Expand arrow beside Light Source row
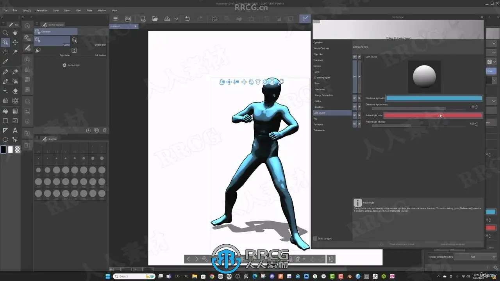This screenshot has width=500, height=281. pos(359,57)
